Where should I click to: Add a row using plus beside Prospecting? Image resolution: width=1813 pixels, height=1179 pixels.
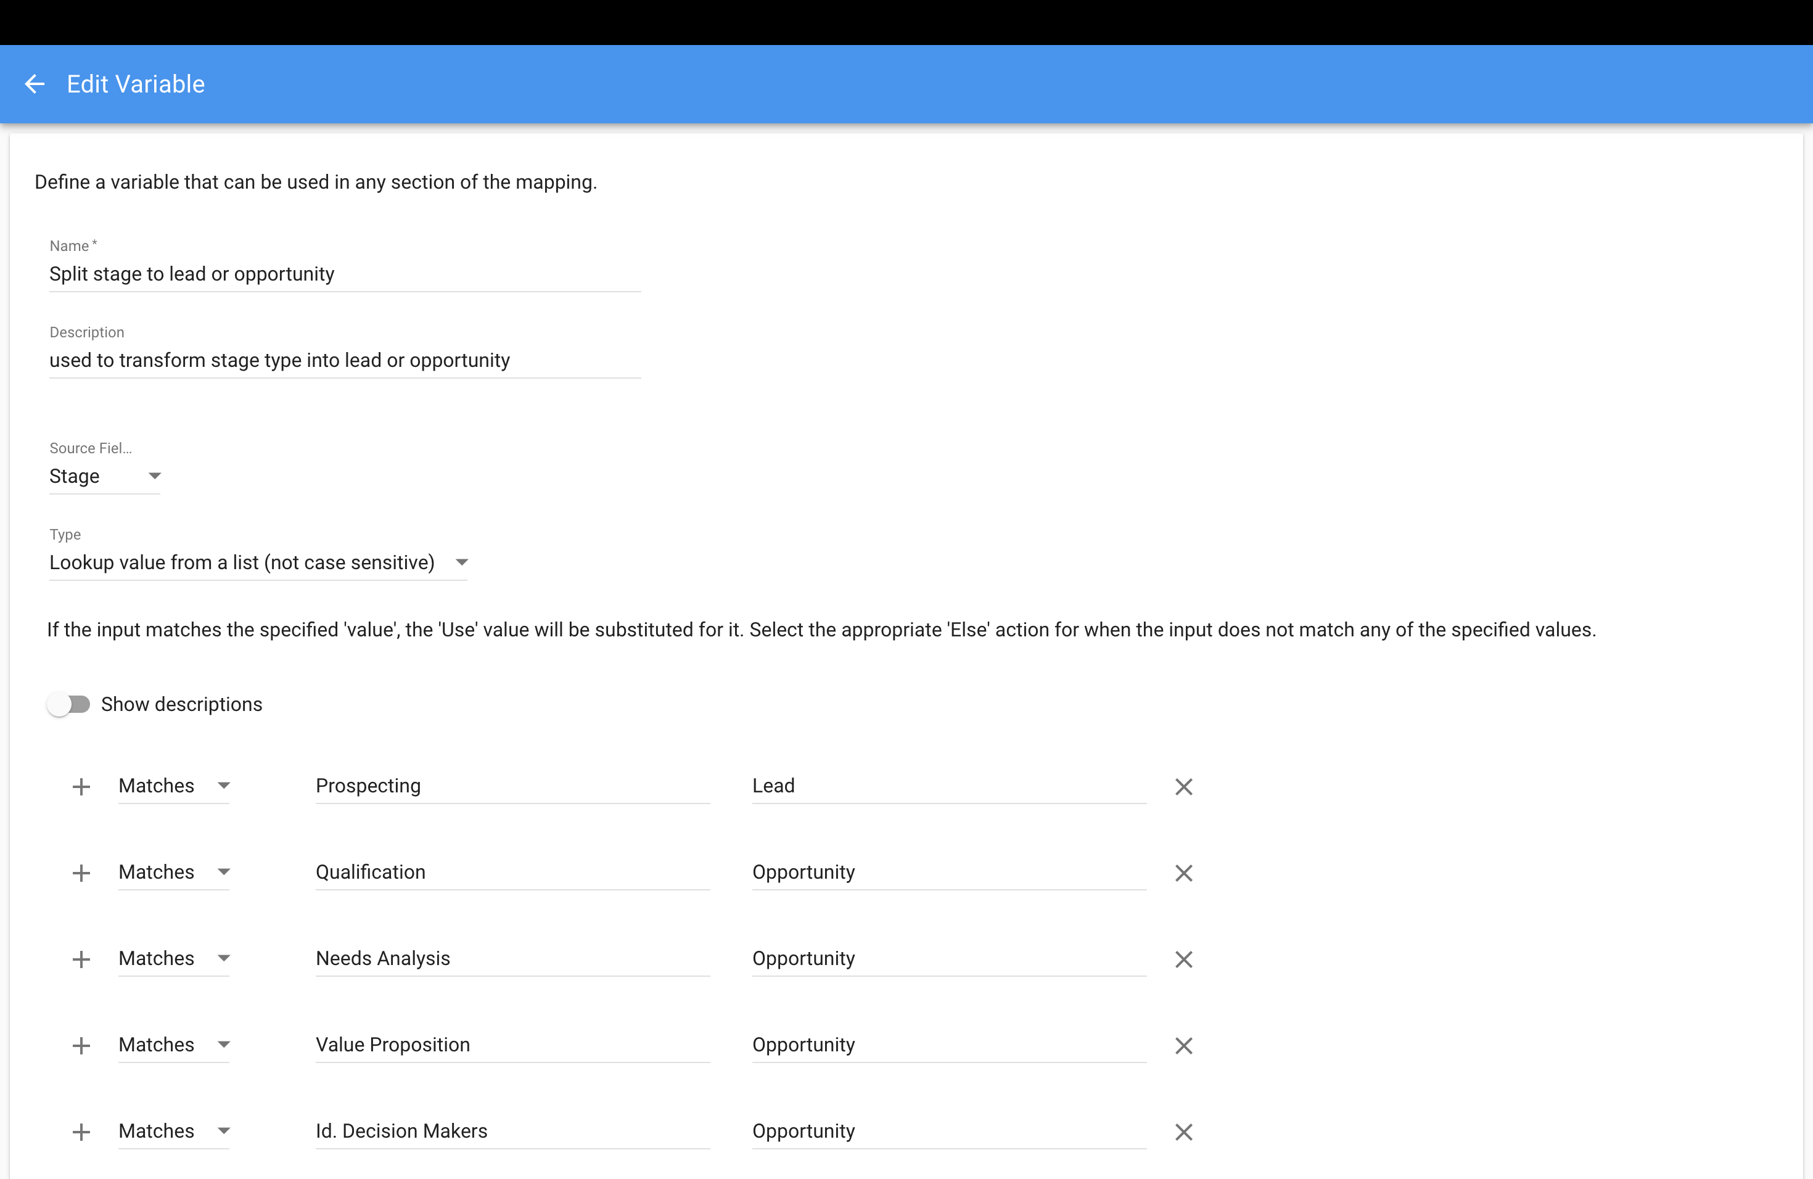(81, 787)
